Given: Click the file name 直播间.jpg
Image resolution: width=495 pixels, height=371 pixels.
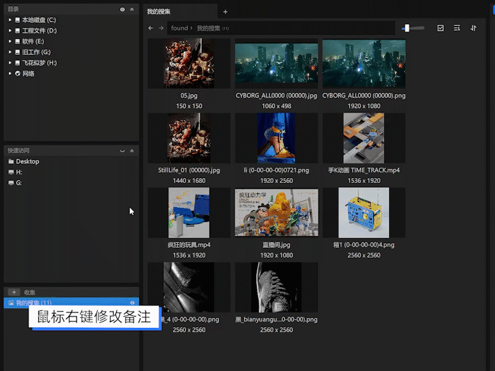Looking at the screenshot, I should 276,245.
